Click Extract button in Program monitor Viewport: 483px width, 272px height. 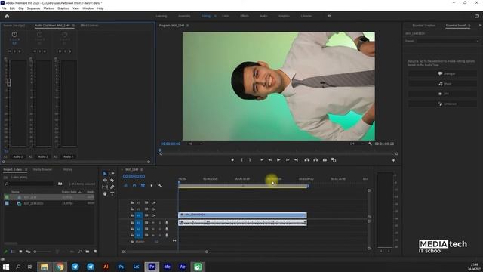(315, 160)
